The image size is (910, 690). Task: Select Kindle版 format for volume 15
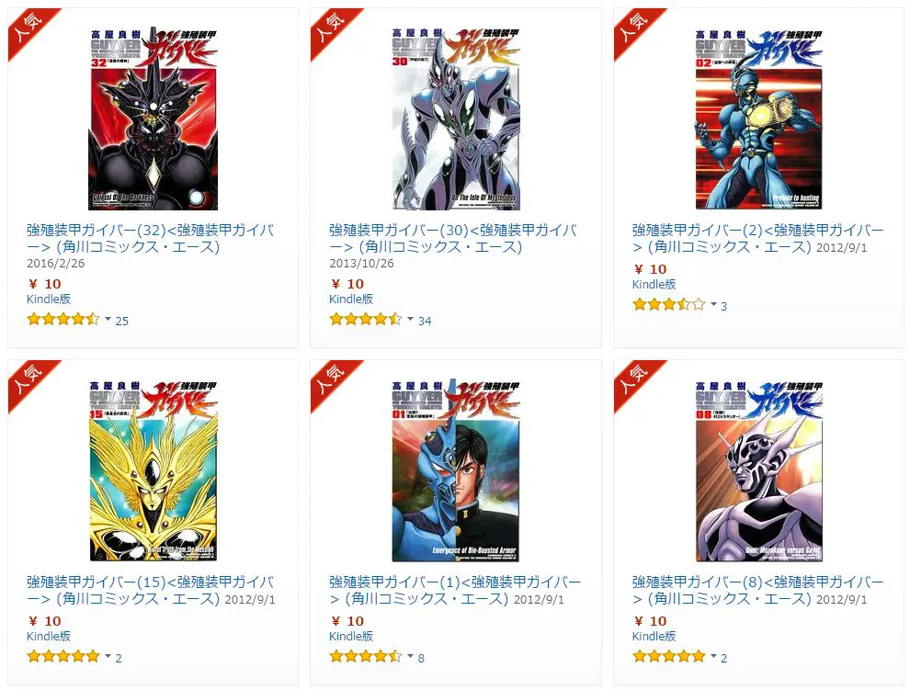[49, 636]
